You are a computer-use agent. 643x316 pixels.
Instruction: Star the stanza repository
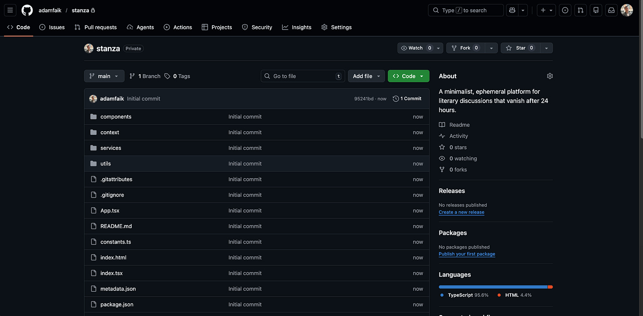520,48
